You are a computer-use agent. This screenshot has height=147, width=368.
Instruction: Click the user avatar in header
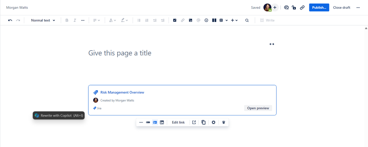click(x=267, y=7)
